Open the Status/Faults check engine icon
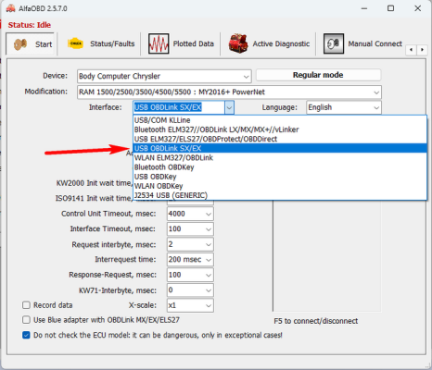The width and height of the screenshot is (432, 370). click(76, 43)
